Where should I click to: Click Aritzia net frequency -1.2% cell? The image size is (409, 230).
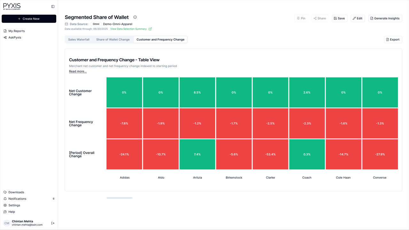pyautogui.click(x=197, y=123)
